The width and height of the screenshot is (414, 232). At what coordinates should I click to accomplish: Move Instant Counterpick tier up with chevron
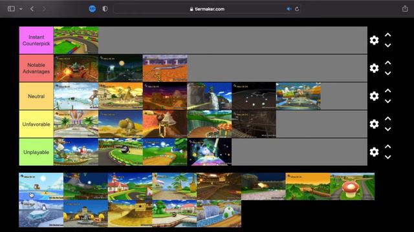[x=388, y=35]
